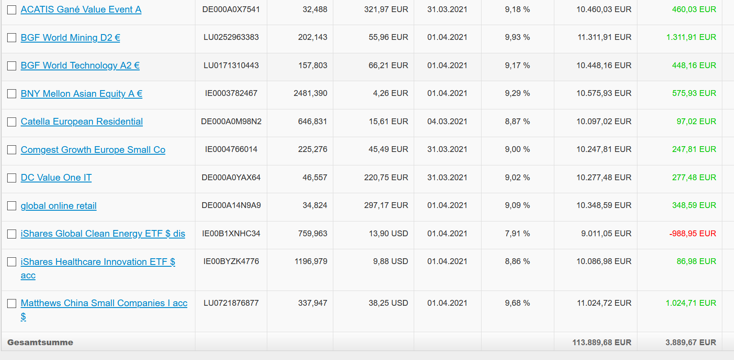
Task: Follow the BNY Mellon Asian Equity A € link
Action: click(x=81, y=94)
